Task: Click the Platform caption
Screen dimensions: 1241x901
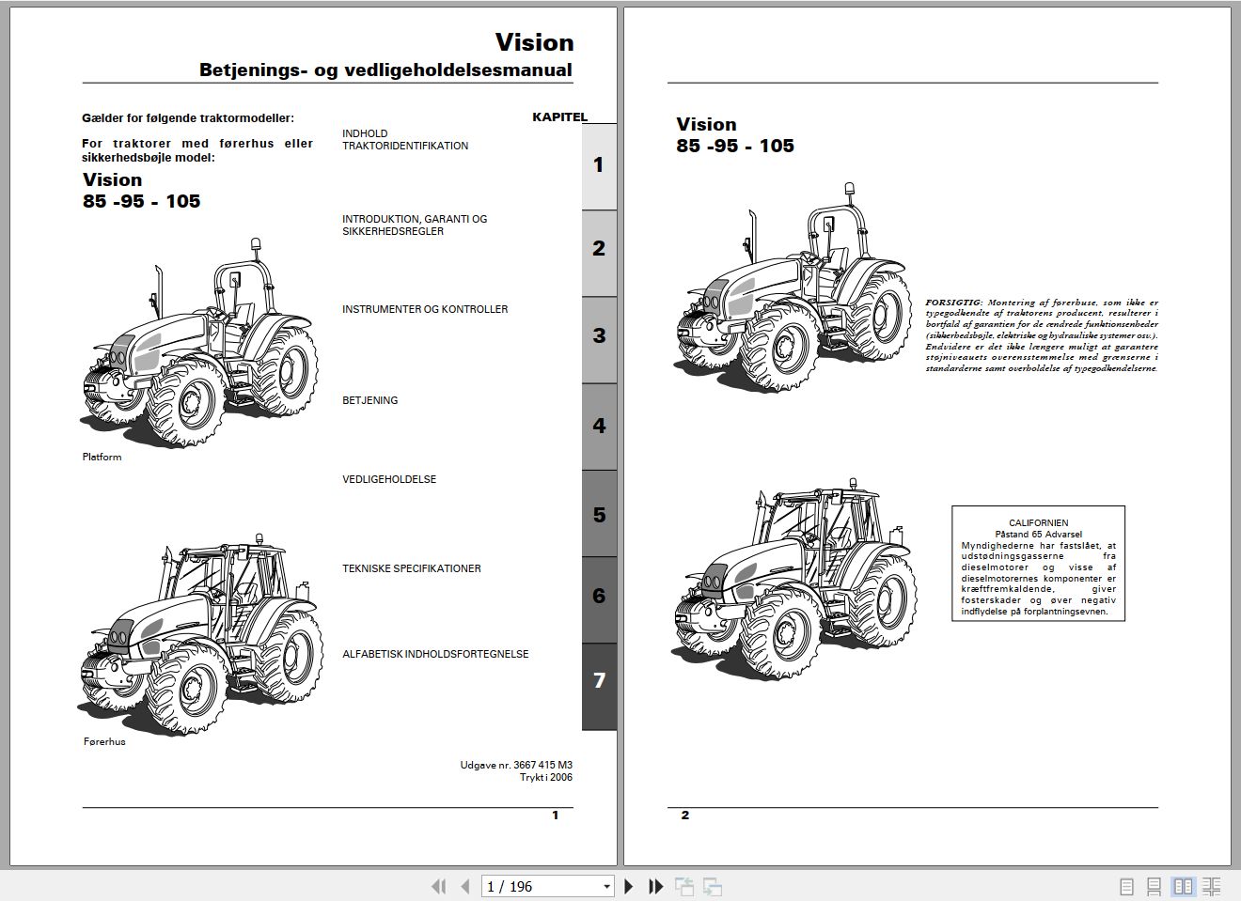Action: pyautogui.click(x=102, y=457)
